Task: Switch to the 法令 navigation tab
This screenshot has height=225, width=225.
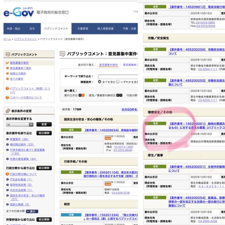Action: [32, 29]
